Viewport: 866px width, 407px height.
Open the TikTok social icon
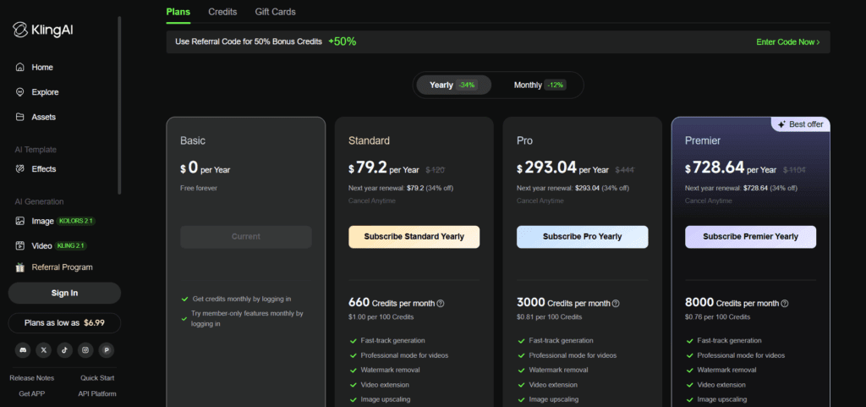[64, 349]
